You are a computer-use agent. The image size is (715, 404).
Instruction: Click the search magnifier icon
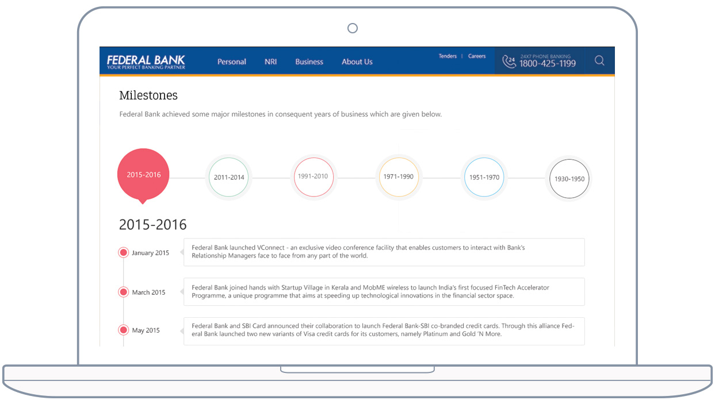click(599, 61)
